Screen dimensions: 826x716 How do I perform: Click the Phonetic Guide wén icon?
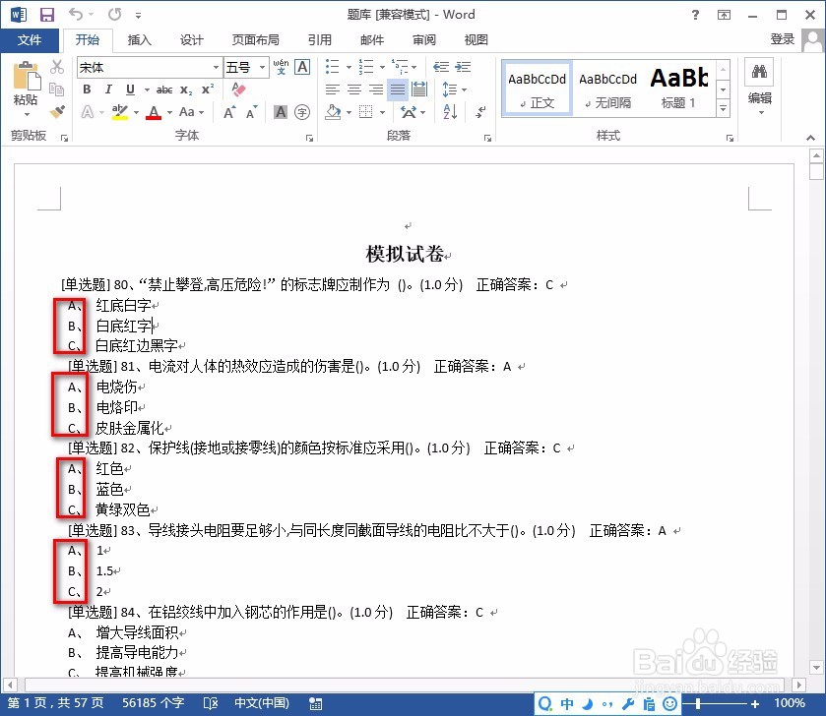[x=281, y=67]
